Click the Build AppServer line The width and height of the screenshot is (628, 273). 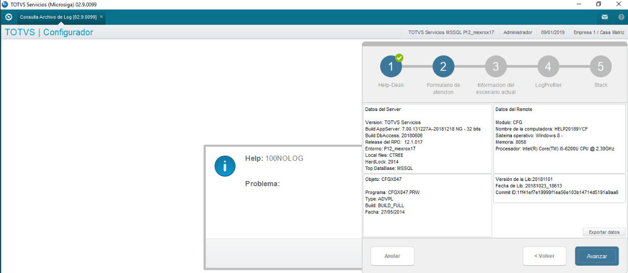[x=423, y=129]
